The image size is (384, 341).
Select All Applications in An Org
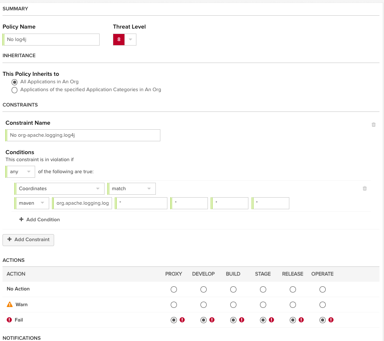pyautogui.click(x=15, y=82)
